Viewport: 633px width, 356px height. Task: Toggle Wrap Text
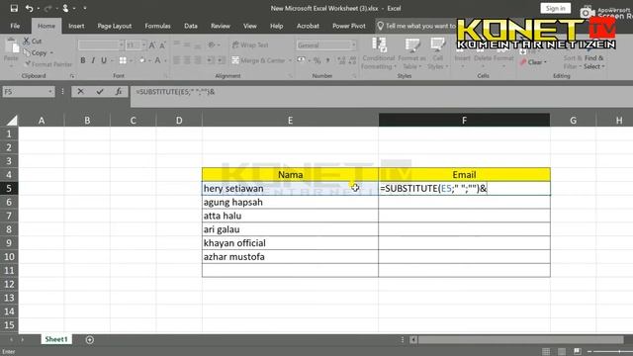coord(250,44)
